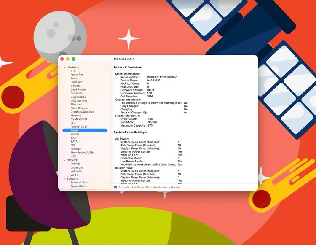Click the battery Serial Number value

[162, 77]
